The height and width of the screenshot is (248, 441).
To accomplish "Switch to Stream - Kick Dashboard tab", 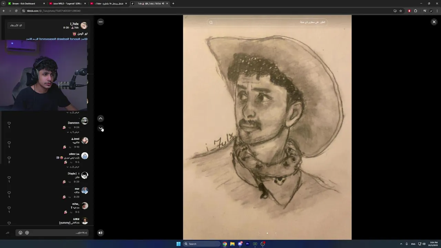I will click(x=26, y=3).
